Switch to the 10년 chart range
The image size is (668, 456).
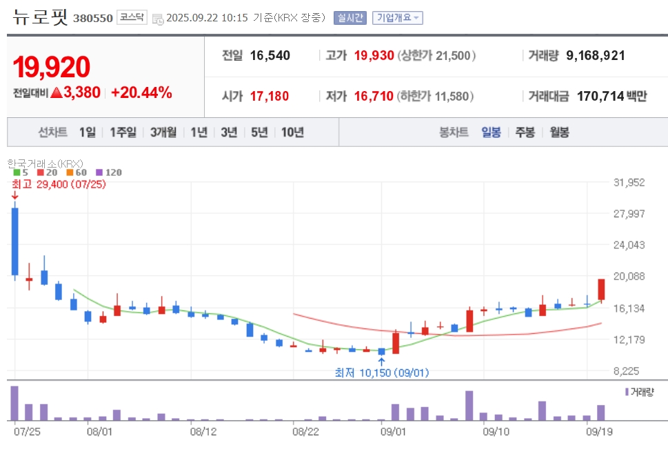292,132
